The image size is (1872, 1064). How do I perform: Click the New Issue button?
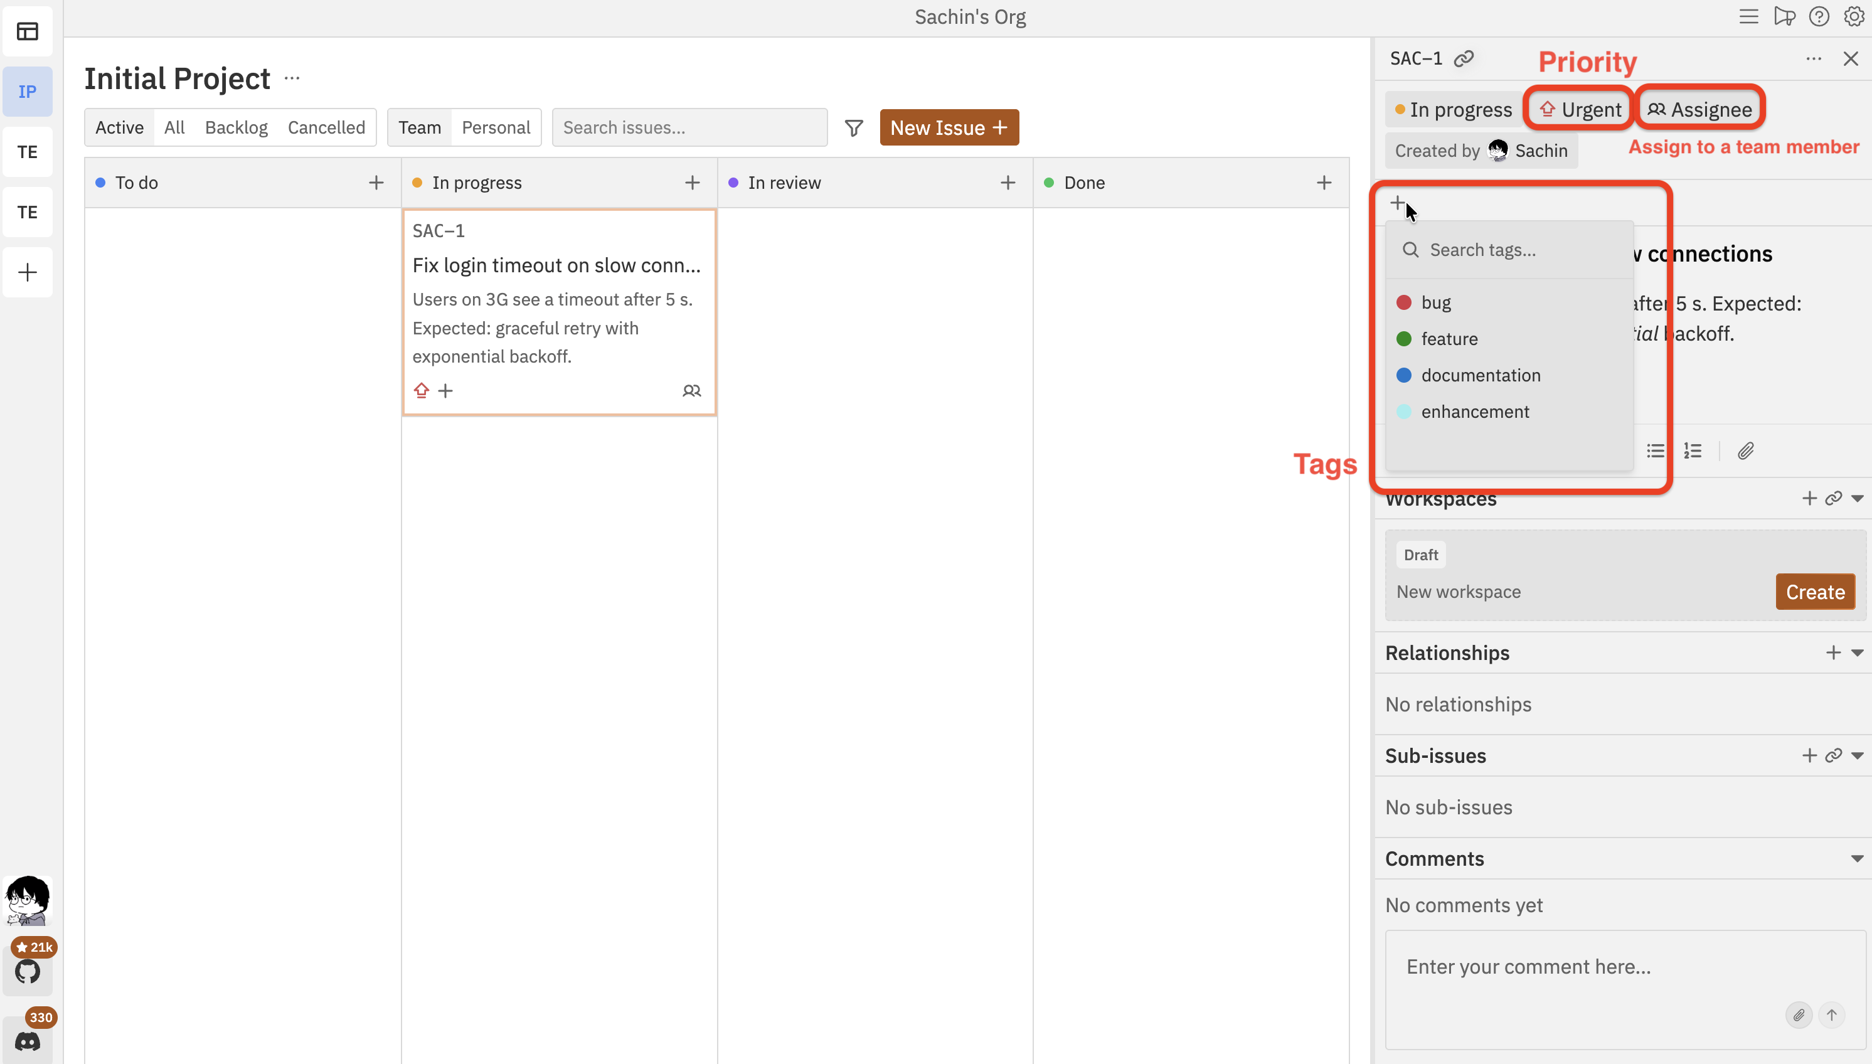(x=949, y=127)
